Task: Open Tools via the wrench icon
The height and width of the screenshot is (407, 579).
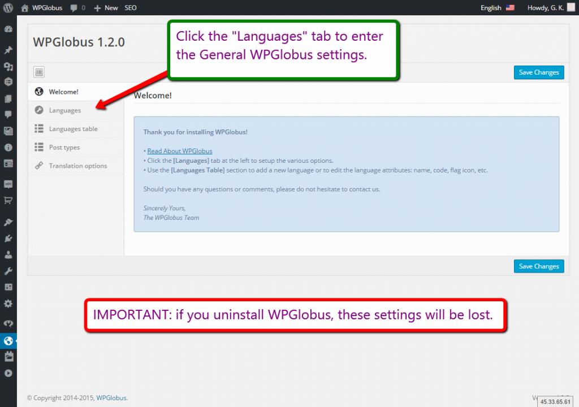Action: click(x=8, y=271)
